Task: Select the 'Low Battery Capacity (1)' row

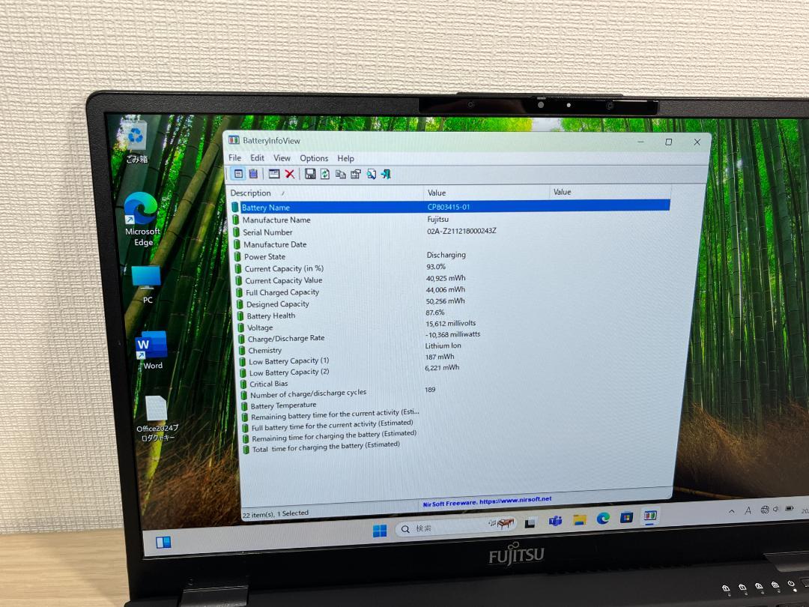Action: 450,360
